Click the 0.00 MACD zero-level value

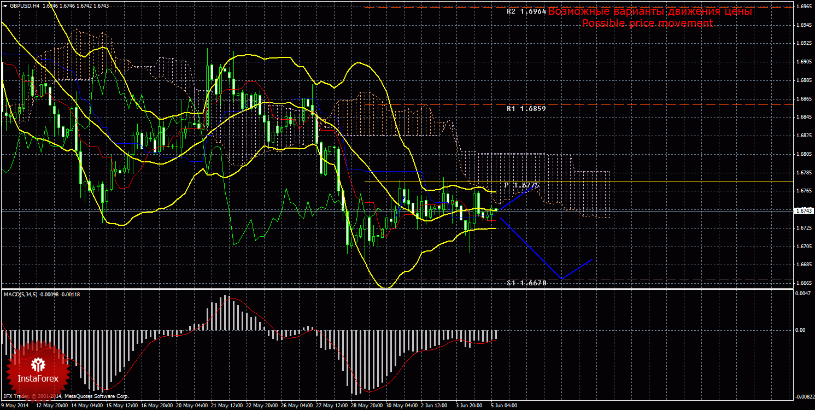click(800, 330)
